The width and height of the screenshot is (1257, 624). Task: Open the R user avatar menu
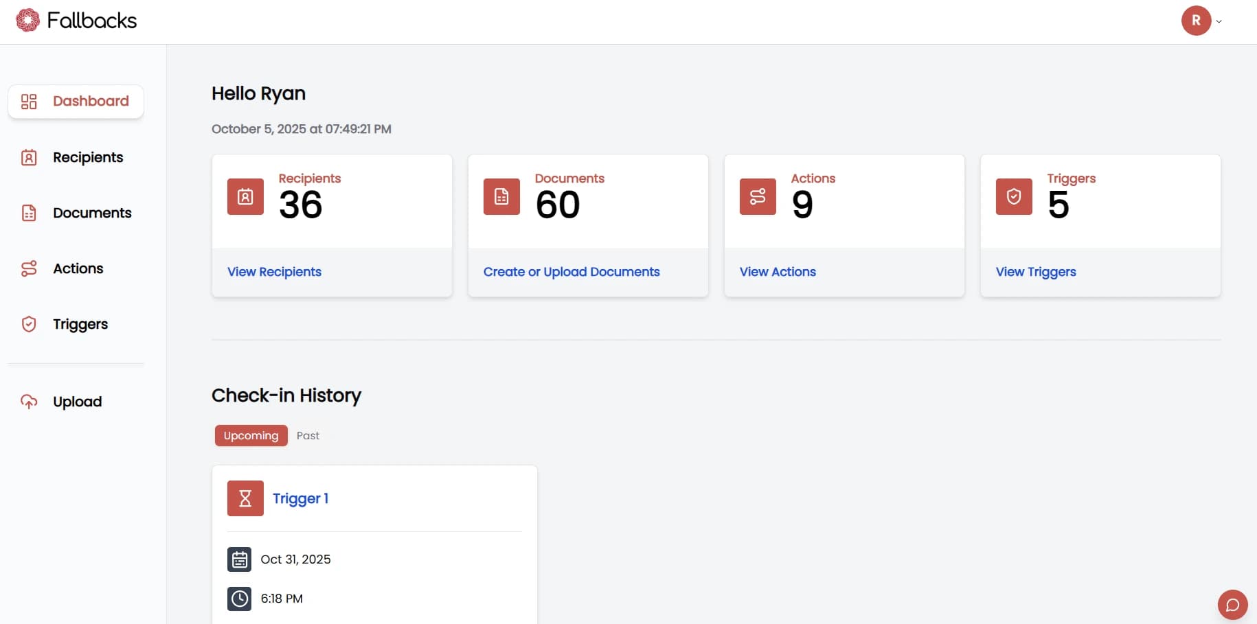(x=1196, y=21)
